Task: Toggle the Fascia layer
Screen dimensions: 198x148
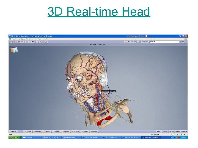Action: pos(94,132)
